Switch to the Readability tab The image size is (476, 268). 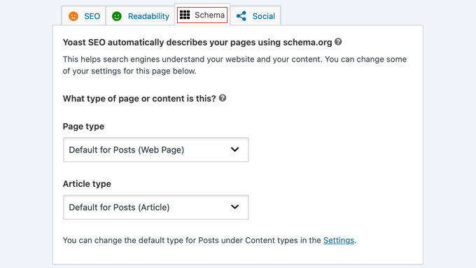coord(140,16)
